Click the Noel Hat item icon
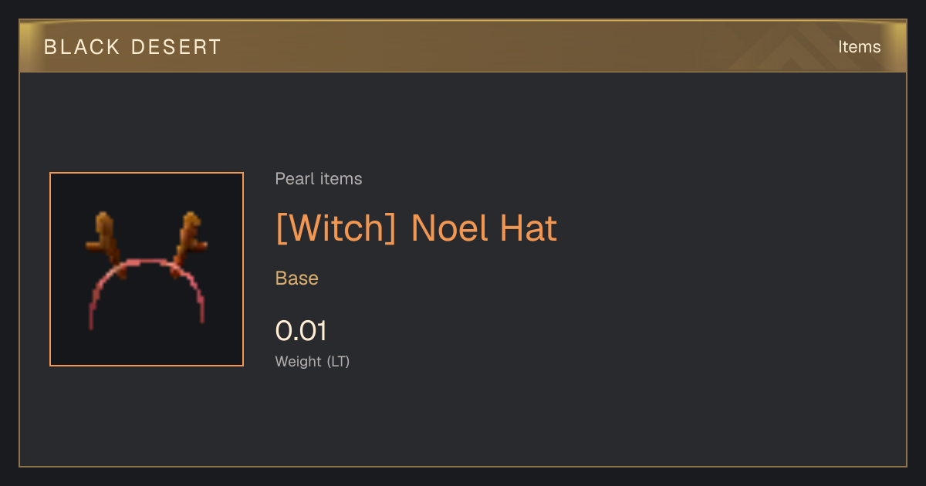 (x=147, y=269)
